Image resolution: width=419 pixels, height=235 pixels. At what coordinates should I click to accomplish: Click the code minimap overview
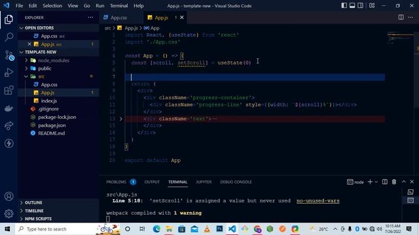point(400,38)
